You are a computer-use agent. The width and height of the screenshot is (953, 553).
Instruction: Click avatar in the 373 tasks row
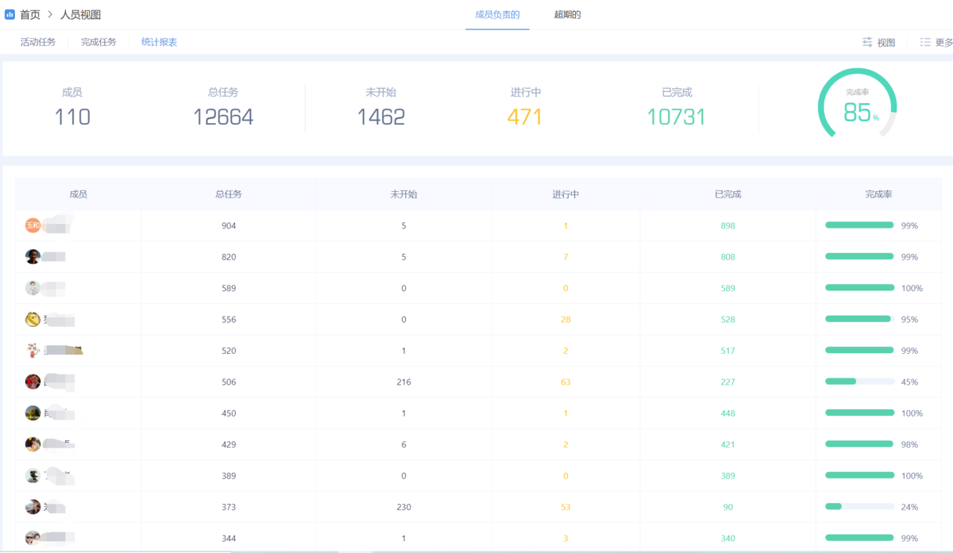point(33,506)
